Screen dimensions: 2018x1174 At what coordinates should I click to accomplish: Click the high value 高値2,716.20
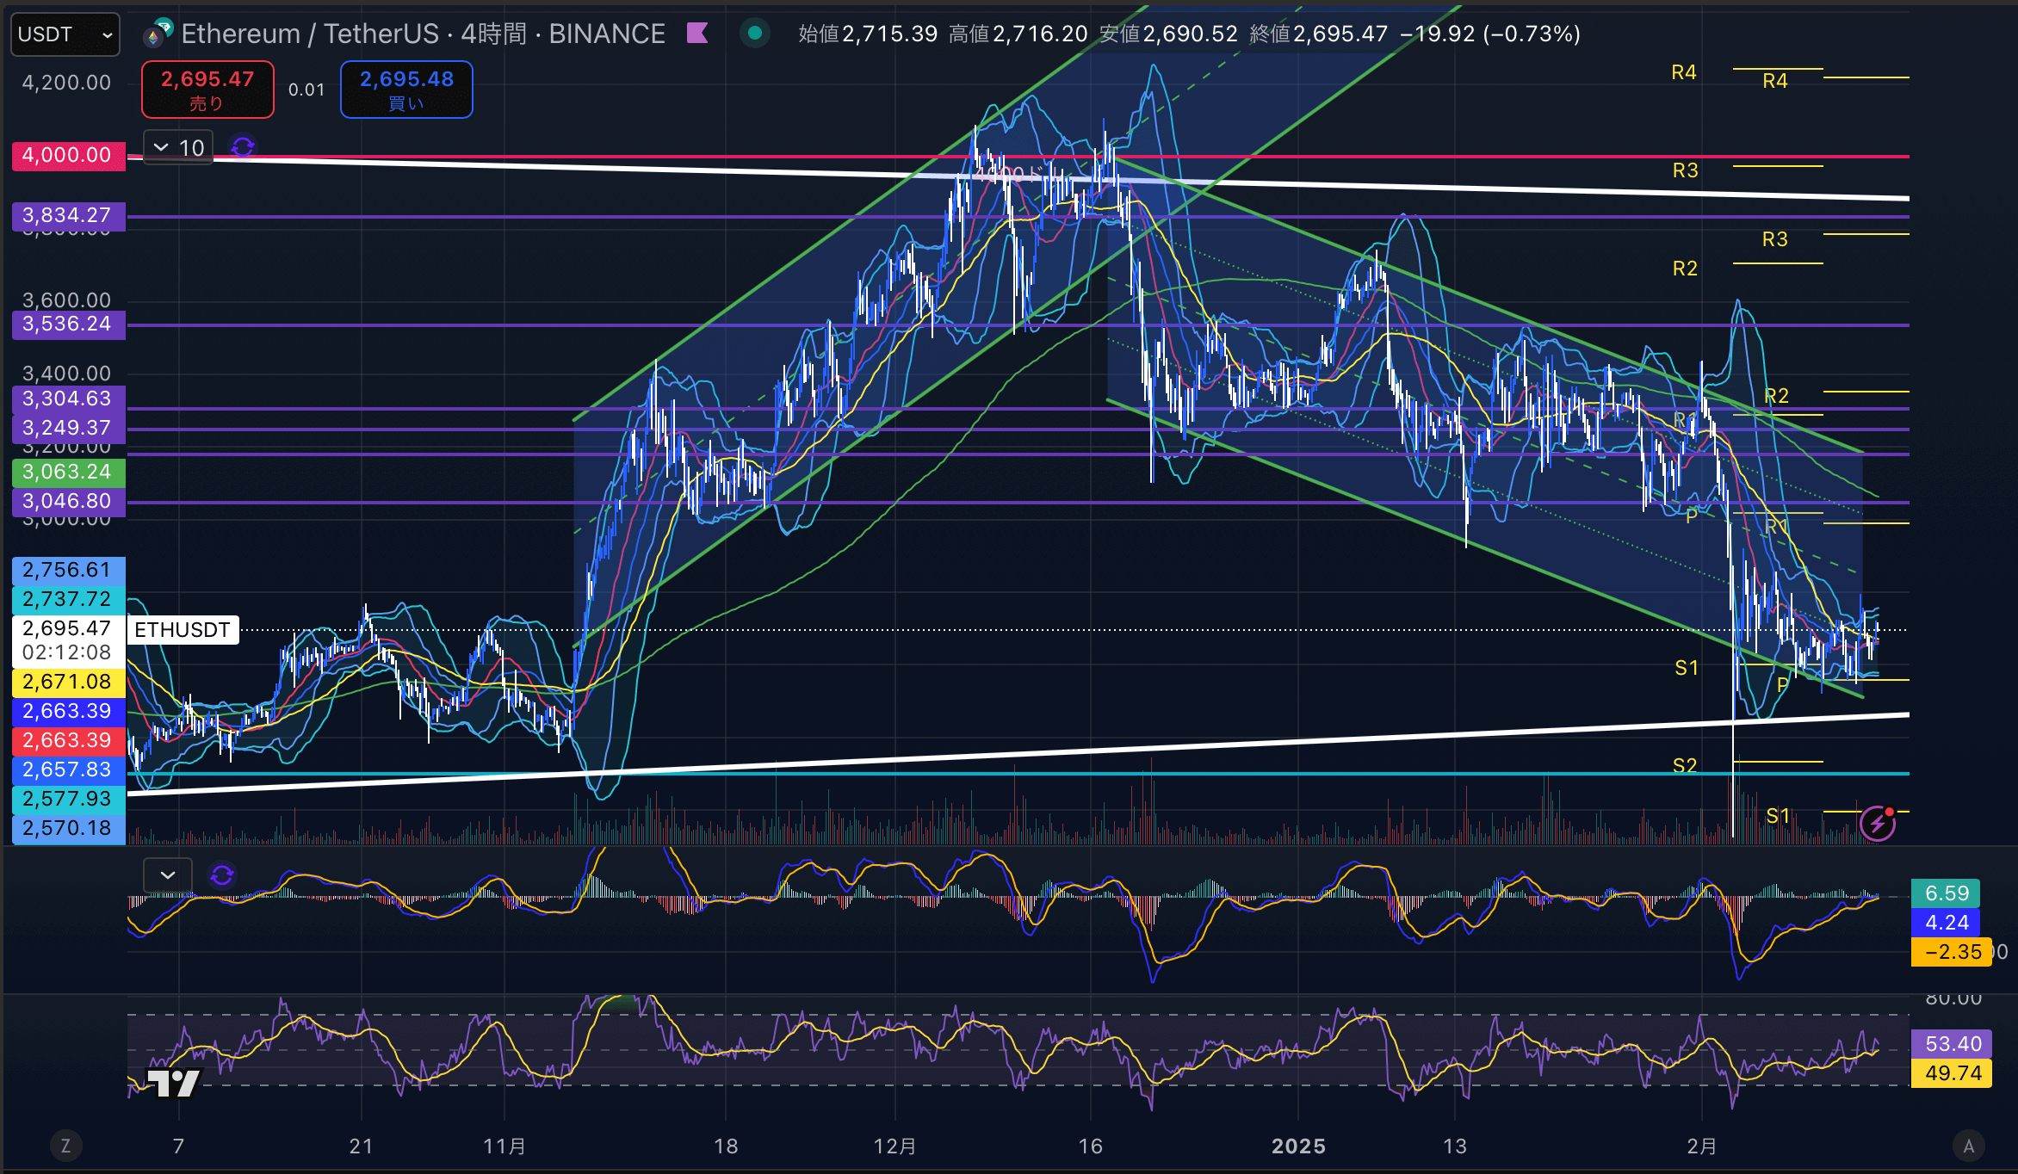(1018, 34)
